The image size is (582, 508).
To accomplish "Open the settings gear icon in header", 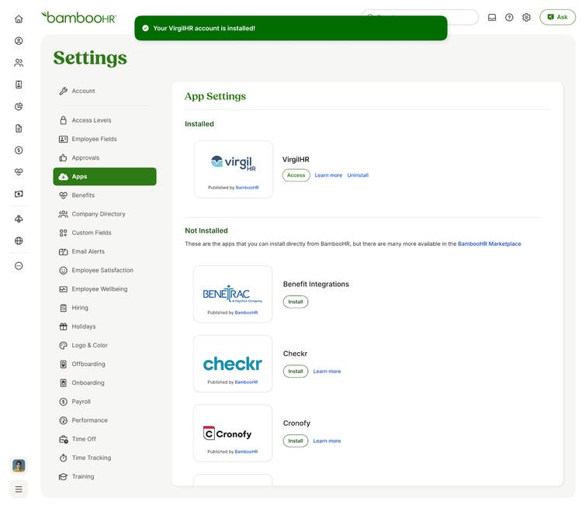I will (526, 17).
